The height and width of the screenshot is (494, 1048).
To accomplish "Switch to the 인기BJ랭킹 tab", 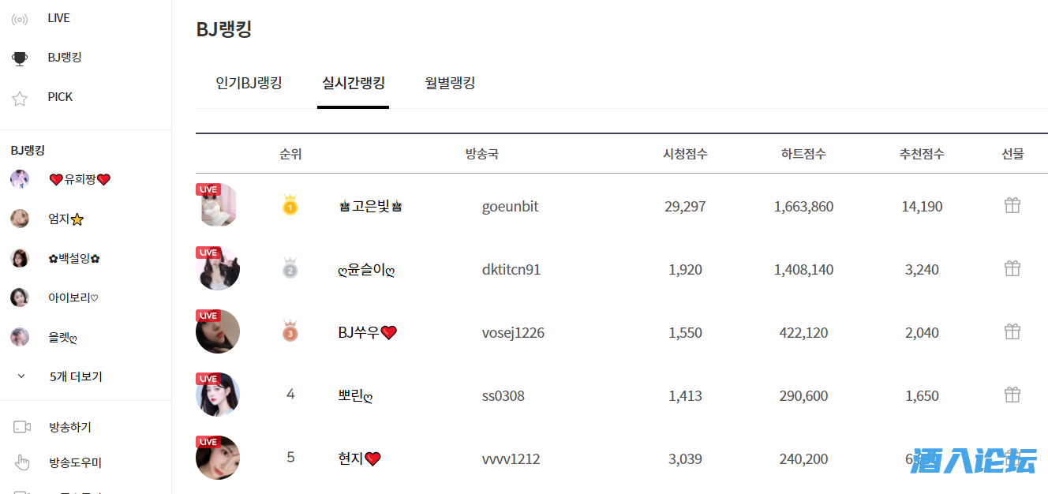I will [249, 83].
